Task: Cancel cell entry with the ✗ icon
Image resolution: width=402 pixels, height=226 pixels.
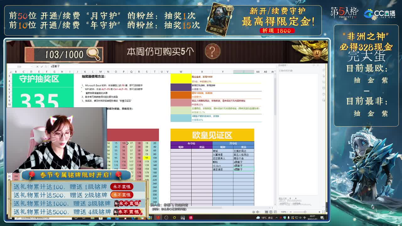Action: 38,67
